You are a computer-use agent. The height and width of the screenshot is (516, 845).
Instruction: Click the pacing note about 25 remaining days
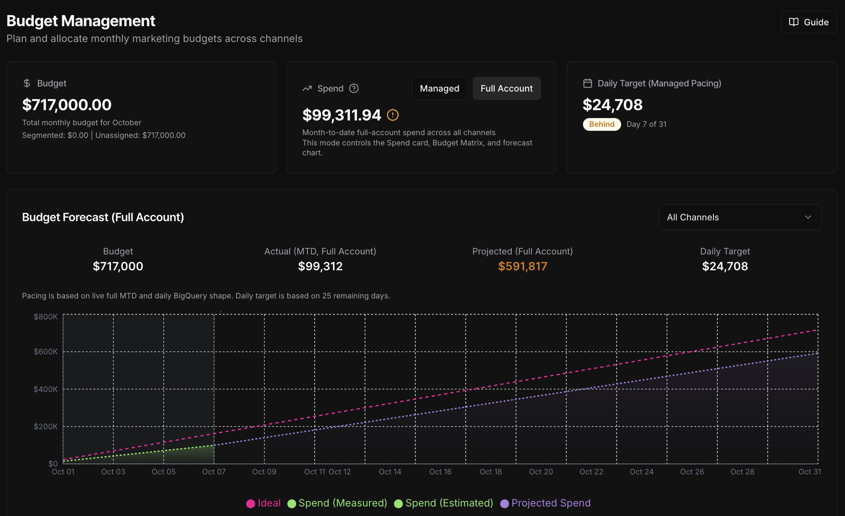pyautogui.click(x=206, y=296)
